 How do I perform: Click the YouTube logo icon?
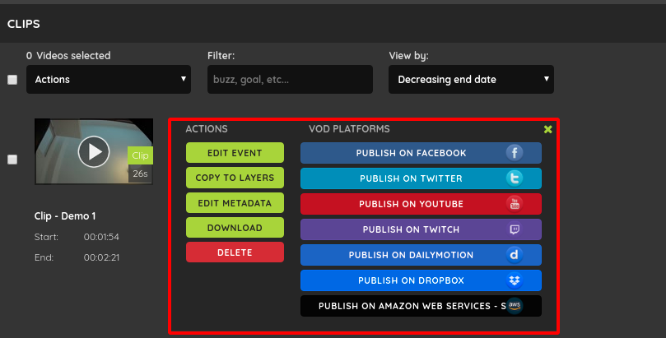(x=514, y=204)
